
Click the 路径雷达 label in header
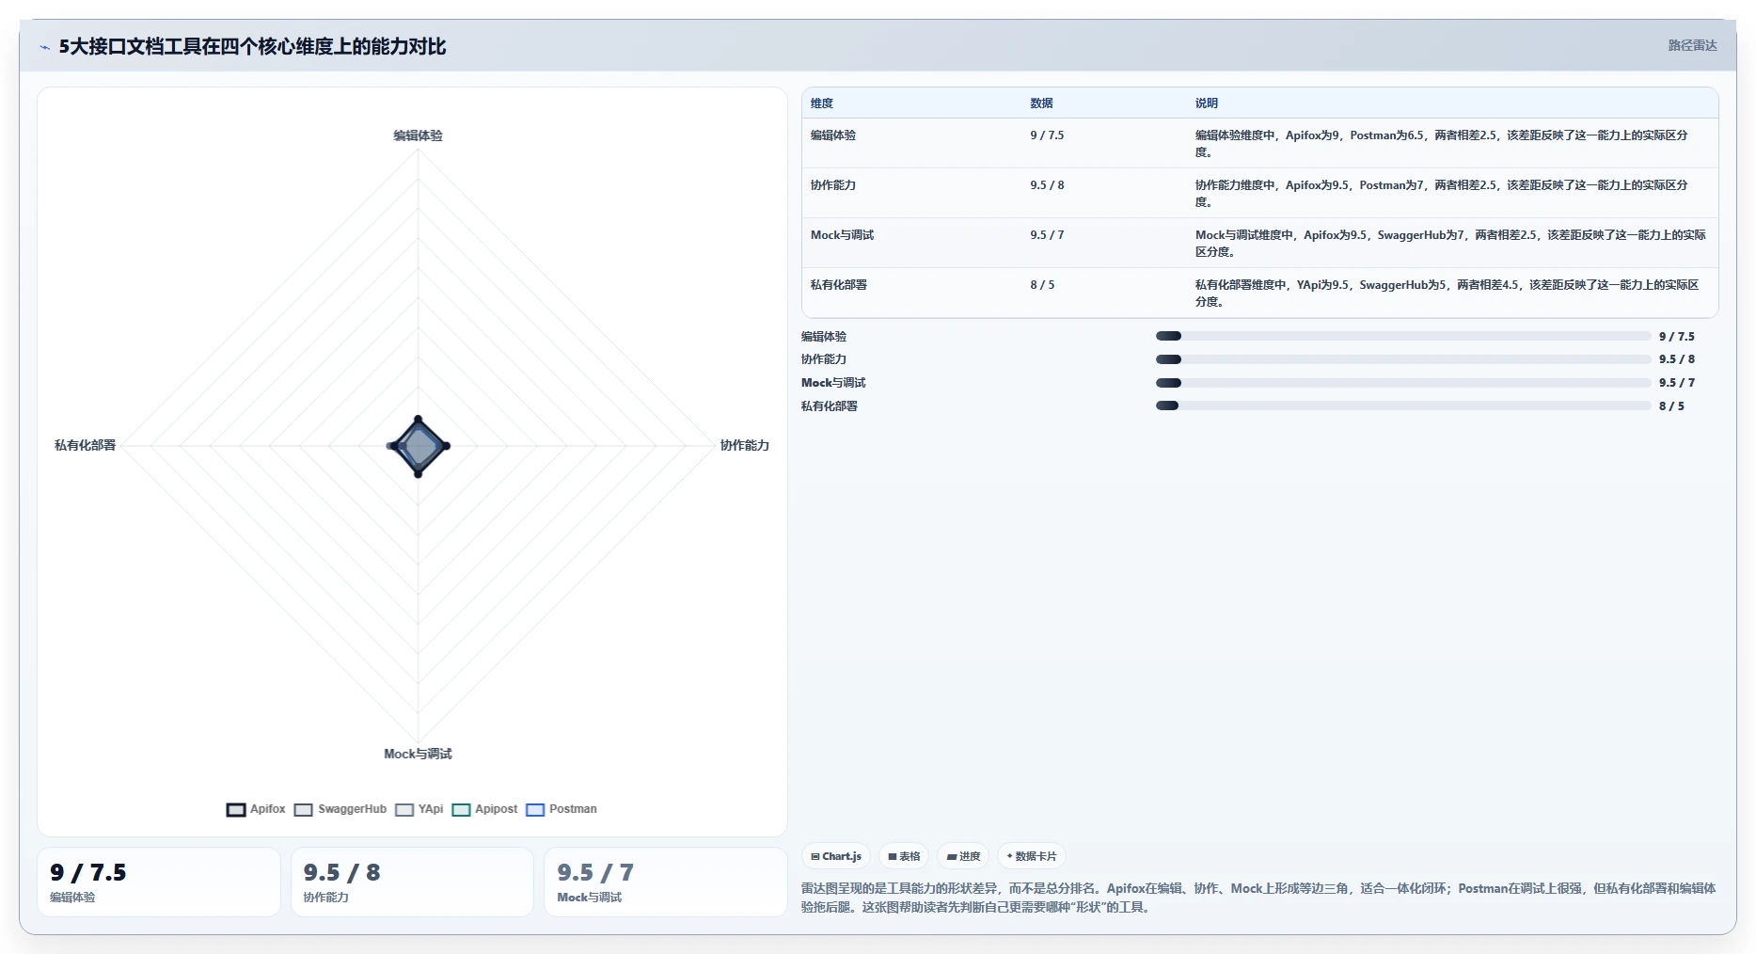[1692, 45]
